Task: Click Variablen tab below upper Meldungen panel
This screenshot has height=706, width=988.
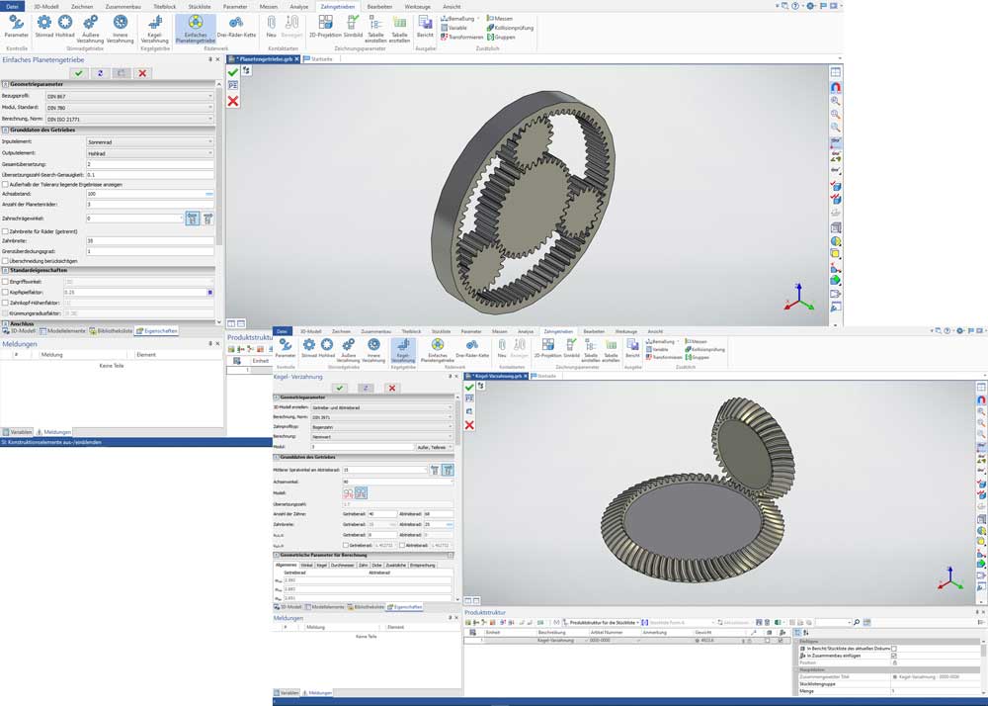Action: point(18,432)
